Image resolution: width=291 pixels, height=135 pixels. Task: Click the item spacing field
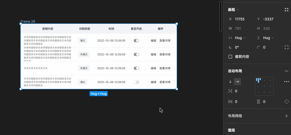pos(236,91)
